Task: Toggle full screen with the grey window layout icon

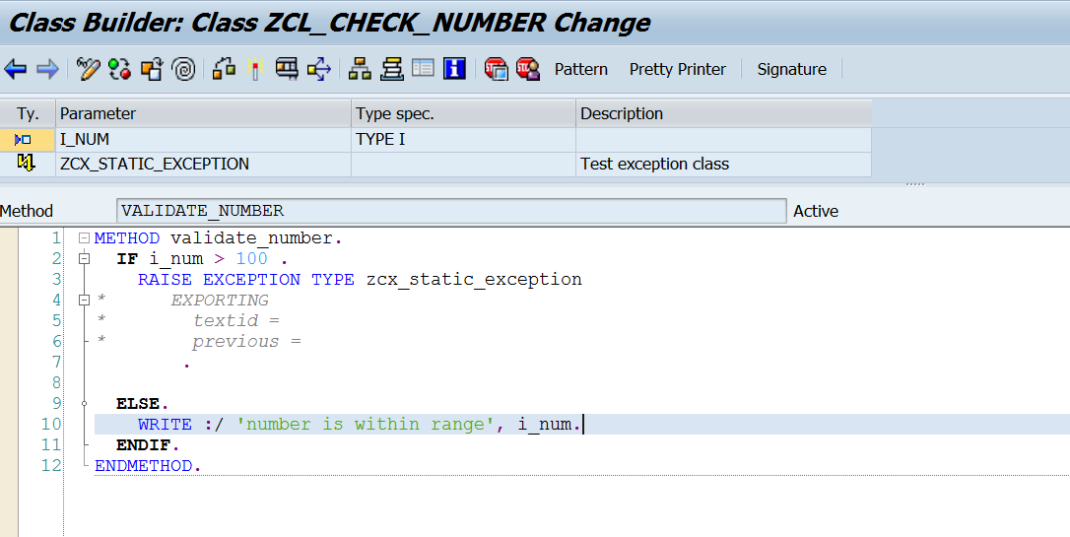Action: point(423,68)
